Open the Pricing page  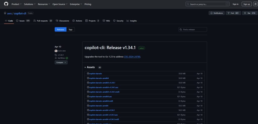coord(88,4)
